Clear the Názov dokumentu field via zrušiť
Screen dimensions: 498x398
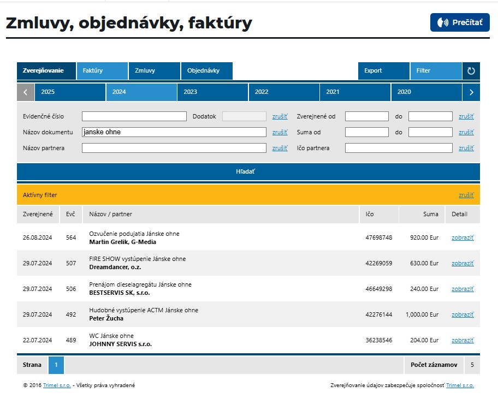pos(280,132)
